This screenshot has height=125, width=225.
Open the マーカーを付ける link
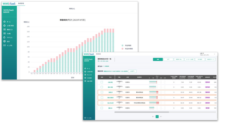pyautogui.click(x=124, y=71)
